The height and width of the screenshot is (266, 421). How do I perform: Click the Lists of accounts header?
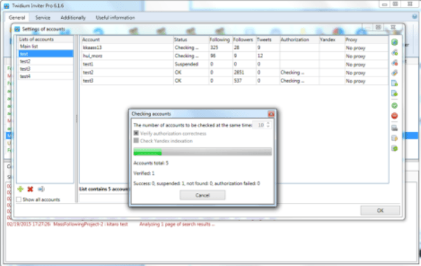36,39
